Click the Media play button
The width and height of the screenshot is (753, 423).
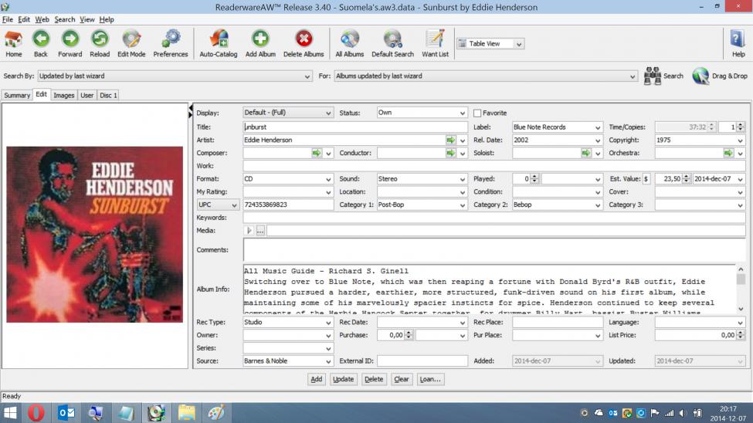249,231
